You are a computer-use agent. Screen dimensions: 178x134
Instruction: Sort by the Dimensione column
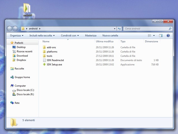152,42
